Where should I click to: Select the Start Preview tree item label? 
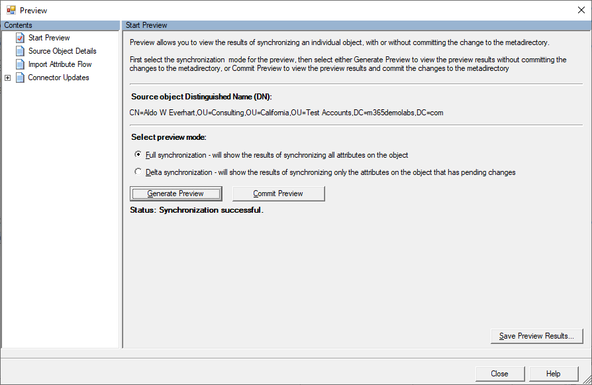tap(49, 38)
